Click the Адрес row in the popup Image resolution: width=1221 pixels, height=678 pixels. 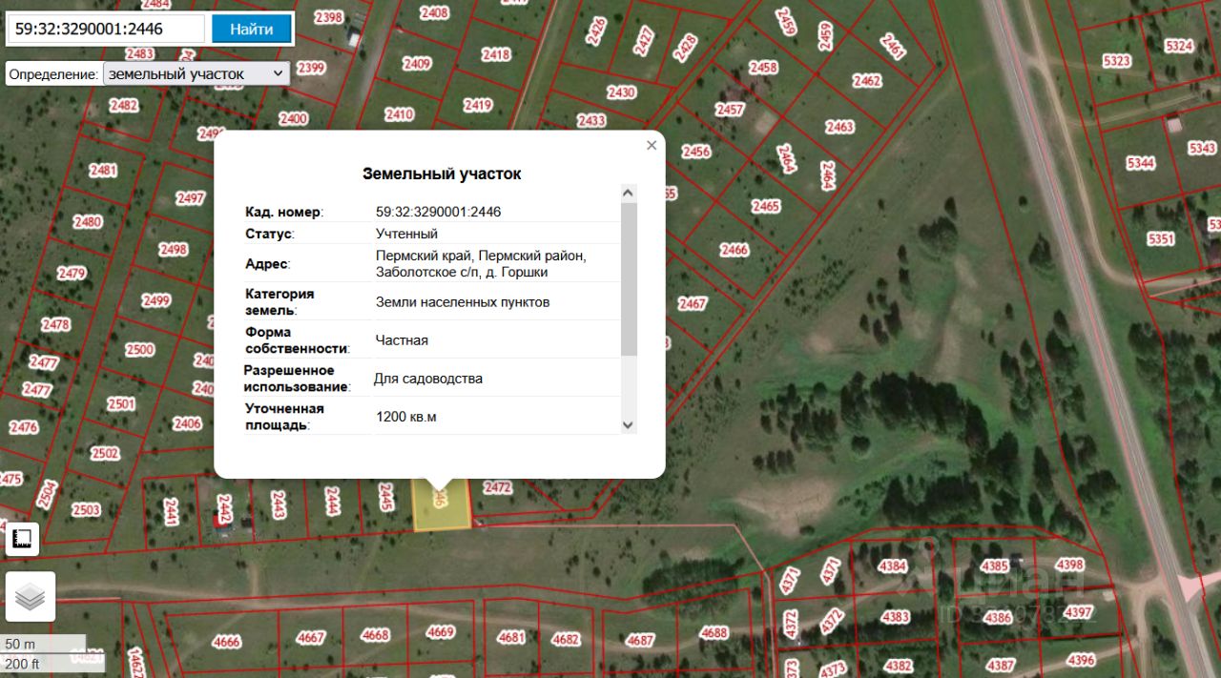pos(432,264)
